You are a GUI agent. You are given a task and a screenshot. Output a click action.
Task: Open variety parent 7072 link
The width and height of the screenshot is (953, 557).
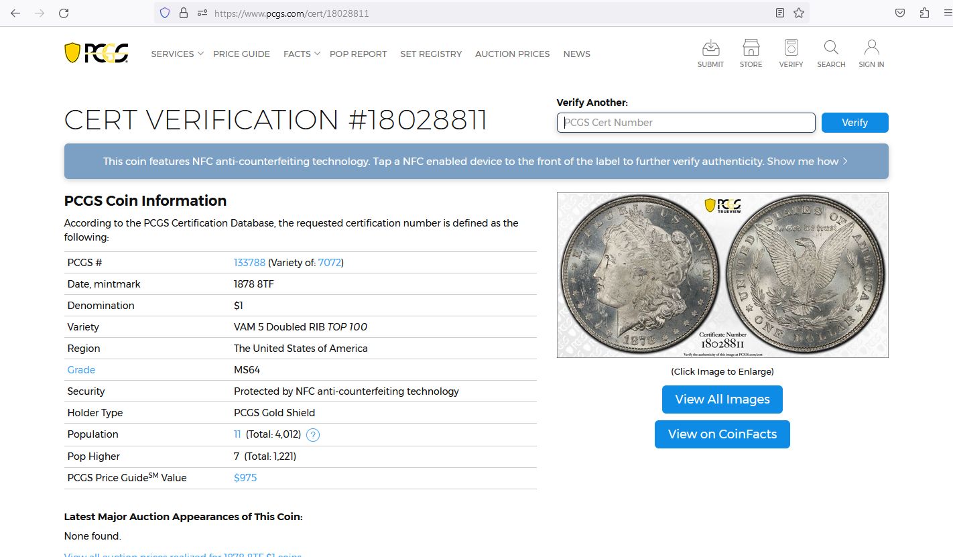click(x=329, y=263)
